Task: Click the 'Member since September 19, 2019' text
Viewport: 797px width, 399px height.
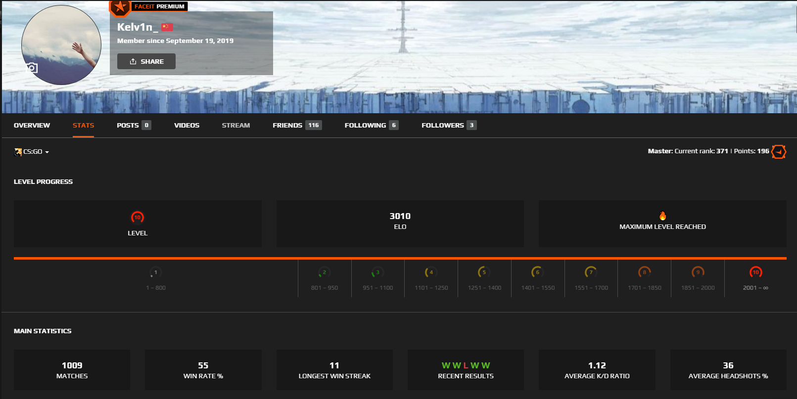Action: (x=175, y=41)
